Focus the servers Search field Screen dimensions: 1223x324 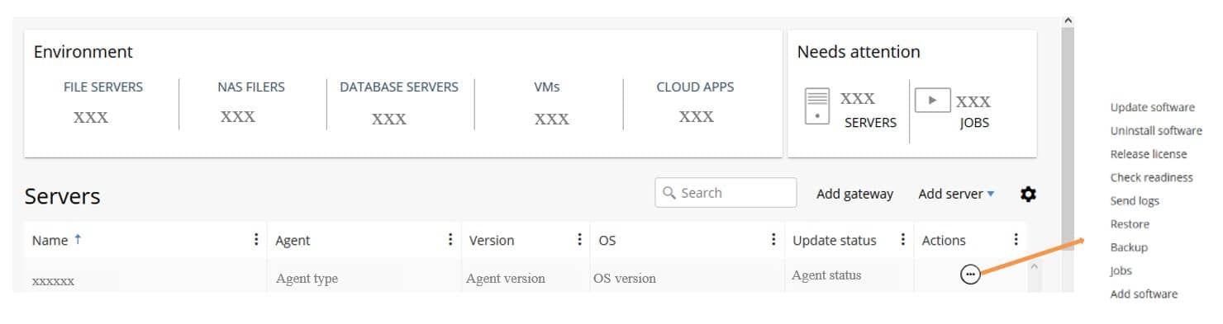[726, 193]
